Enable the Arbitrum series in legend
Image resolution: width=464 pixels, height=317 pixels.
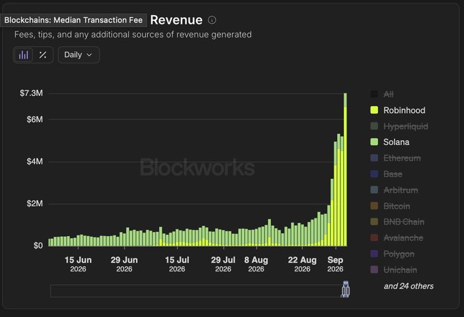coord(394,190)
